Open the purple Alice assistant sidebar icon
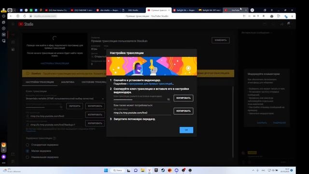 [3, 157]
